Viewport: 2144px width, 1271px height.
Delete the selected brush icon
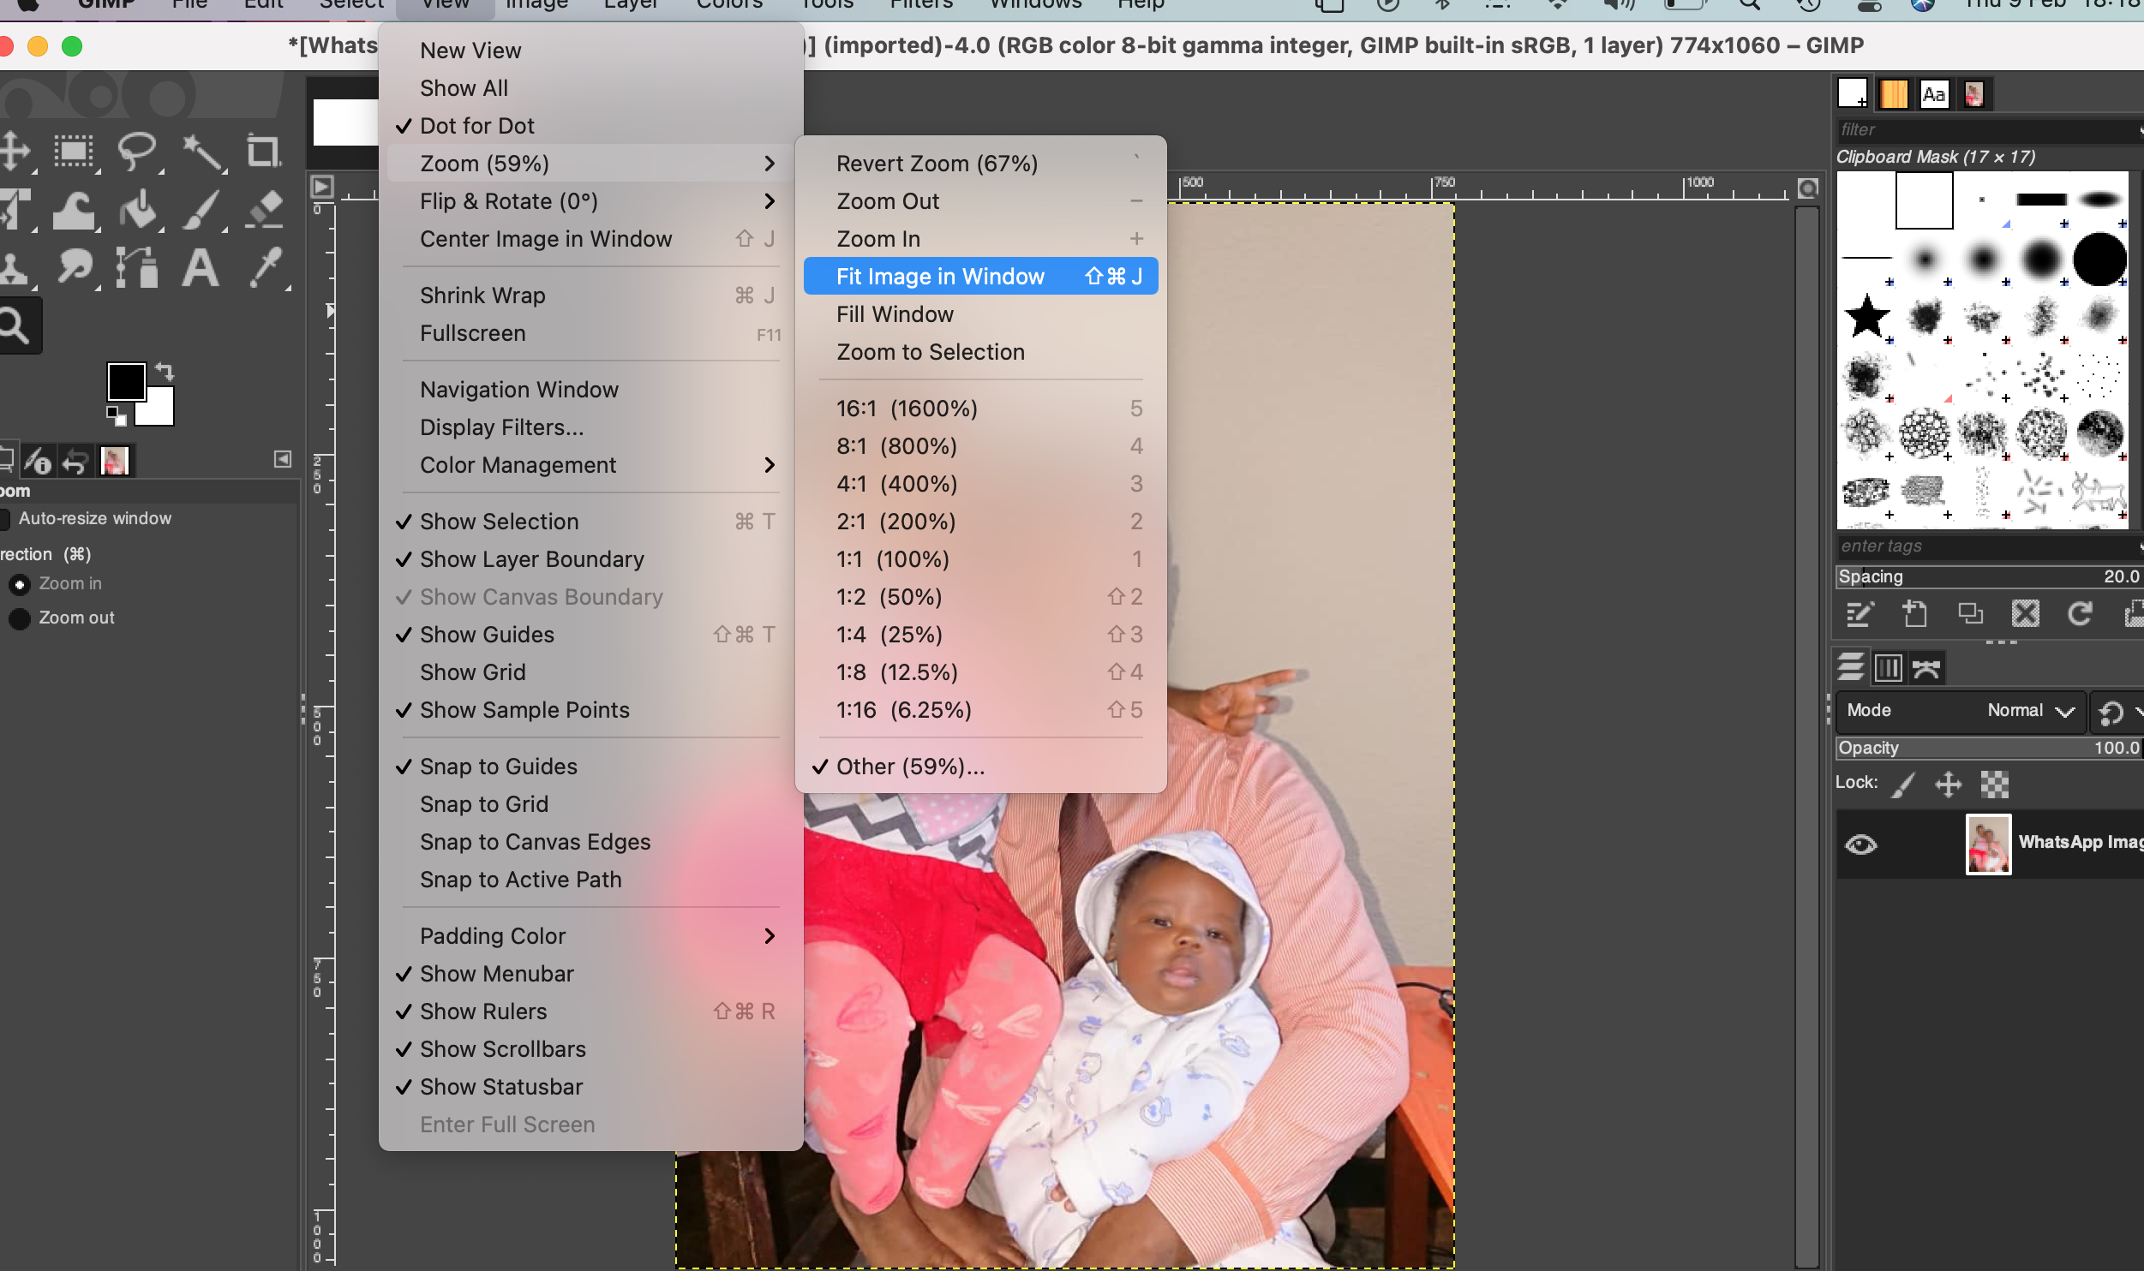[2025, 614]
